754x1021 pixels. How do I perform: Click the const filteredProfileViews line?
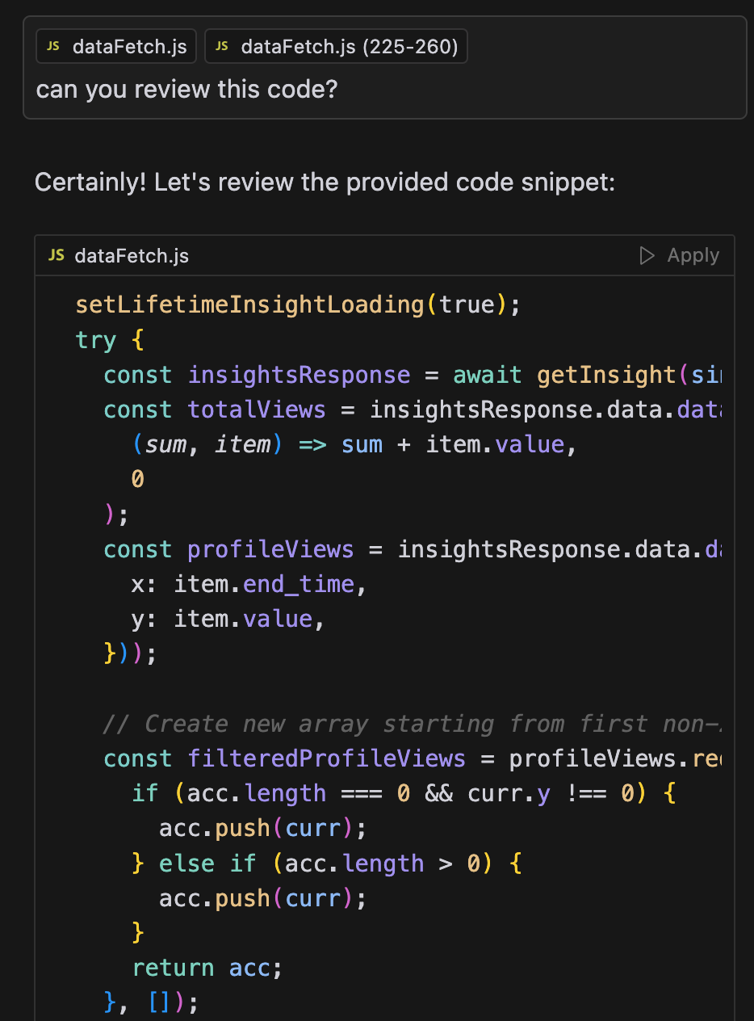tap(412, 758)
